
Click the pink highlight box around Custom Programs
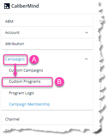click(x=27, y=82)
